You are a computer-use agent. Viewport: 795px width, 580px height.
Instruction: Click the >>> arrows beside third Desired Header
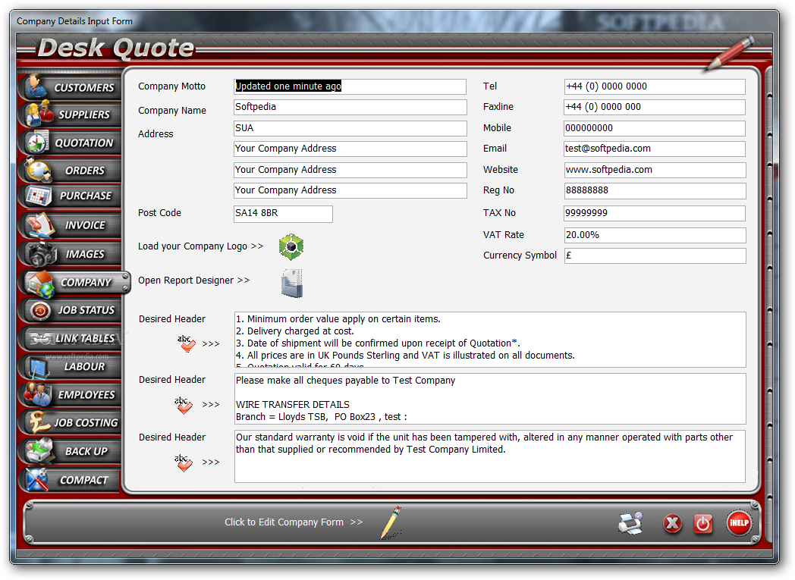tap(211, 462)
